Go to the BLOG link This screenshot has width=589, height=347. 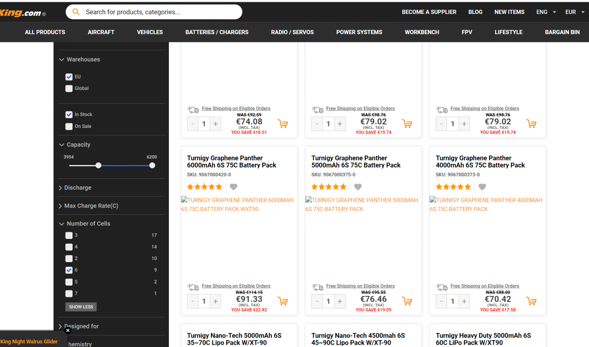click(475, 12)
